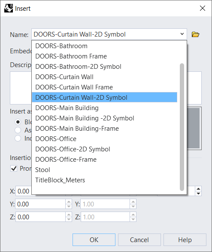Click the insertion Y value field
The height and width of the screenshot is (252, 212).
click(40, 204)
